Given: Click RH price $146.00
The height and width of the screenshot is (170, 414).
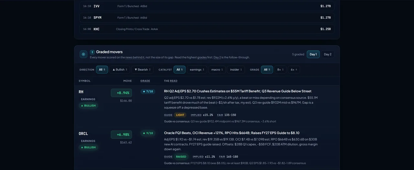Looking at the screenshot, I should click(x=126, y=101).
